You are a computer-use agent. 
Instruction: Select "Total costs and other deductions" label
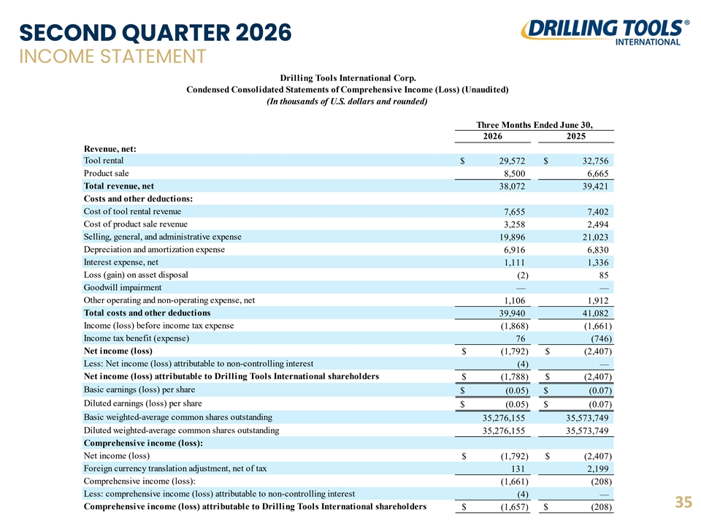point(147,313)
